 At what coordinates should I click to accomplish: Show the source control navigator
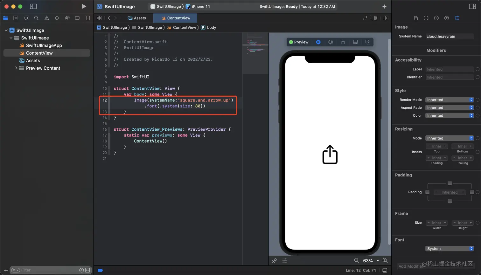pyautogui.click(x=16, y=18)
